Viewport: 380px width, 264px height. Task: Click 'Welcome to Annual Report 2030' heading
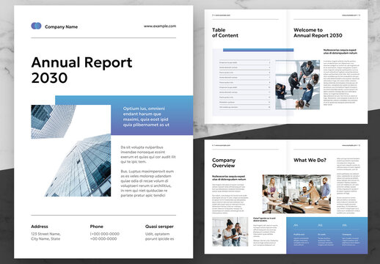(x=318, y=33)
